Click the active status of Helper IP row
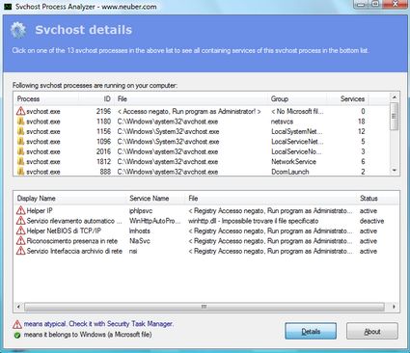The image size is (410, 353). point(369,211)
